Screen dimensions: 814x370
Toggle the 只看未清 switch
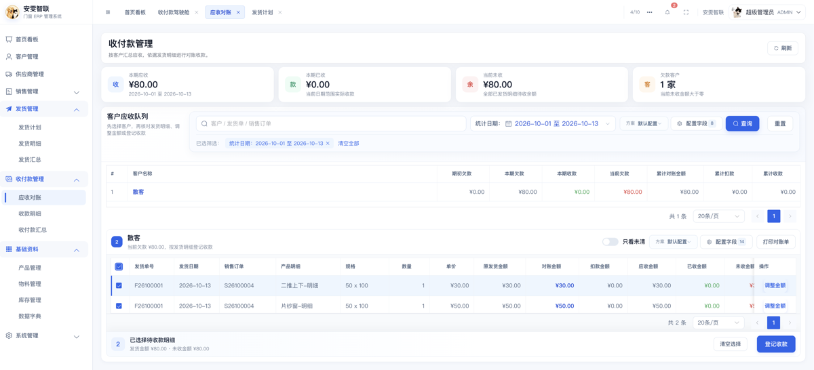click(x=610, y=242)
